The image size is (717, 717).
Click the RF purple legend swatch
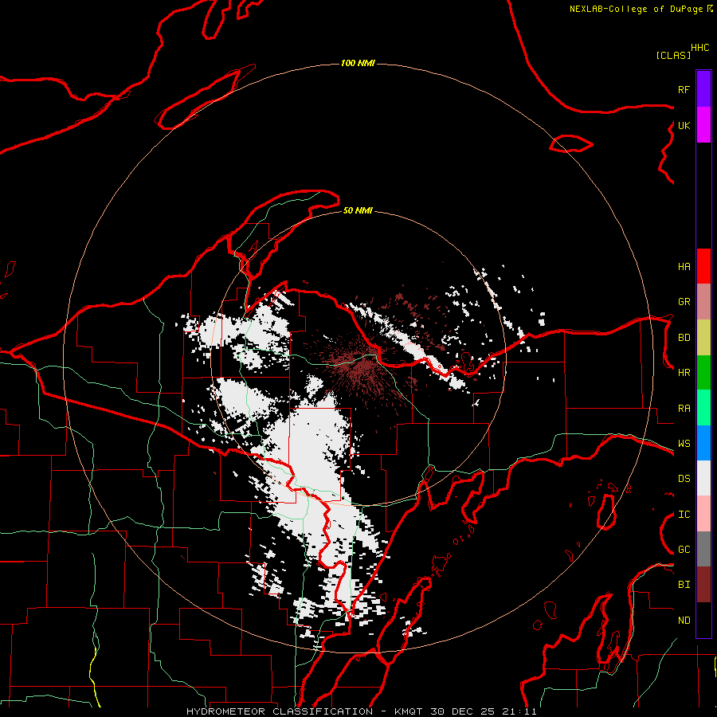click(703, 89)
